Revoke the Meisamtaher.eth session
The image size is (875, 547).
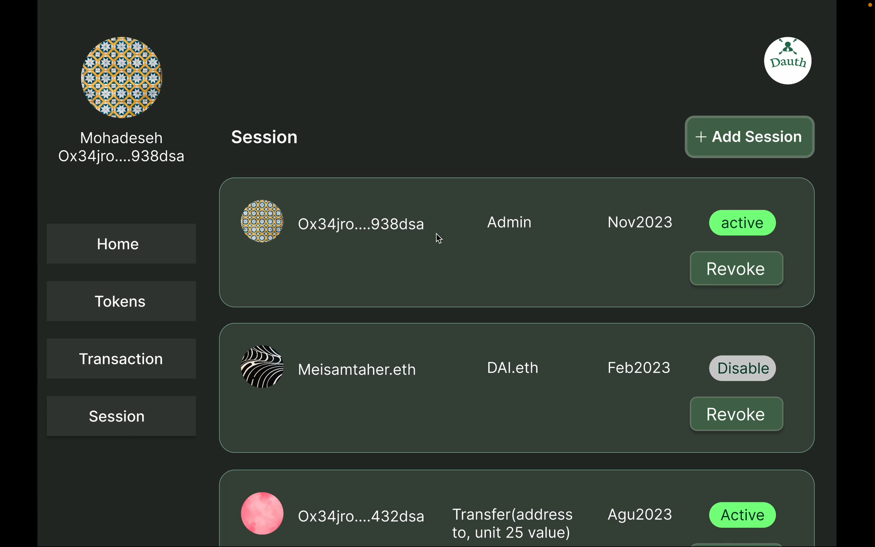(x=736, y=414)
